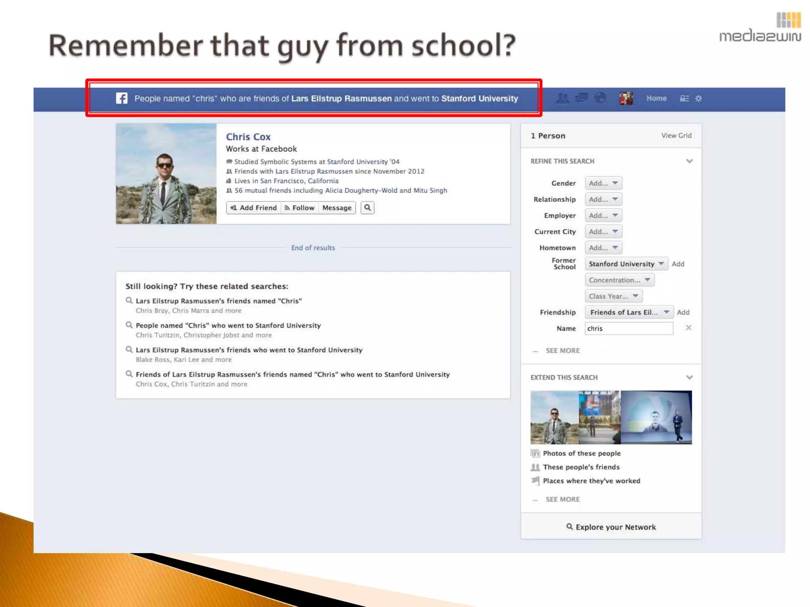Click the privacy shortcuts icon

(684, 98)
